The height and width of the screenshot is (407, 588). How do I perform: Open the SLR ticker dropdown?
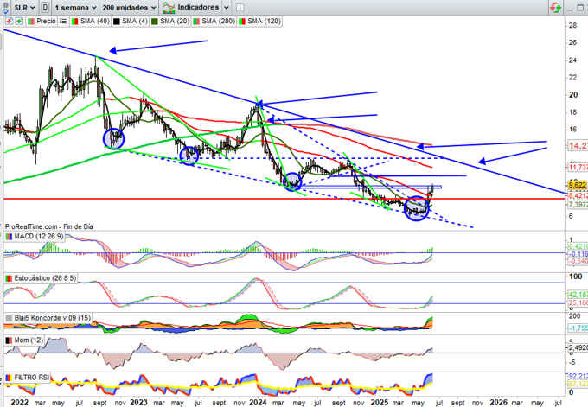24,7
